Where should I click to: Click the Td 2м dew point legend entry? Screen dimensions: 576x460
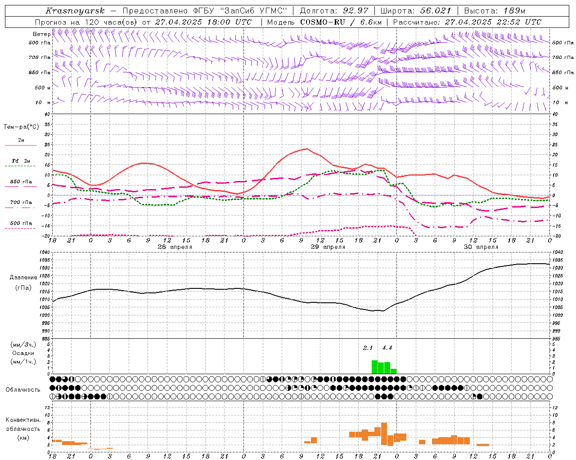(21, 163)
